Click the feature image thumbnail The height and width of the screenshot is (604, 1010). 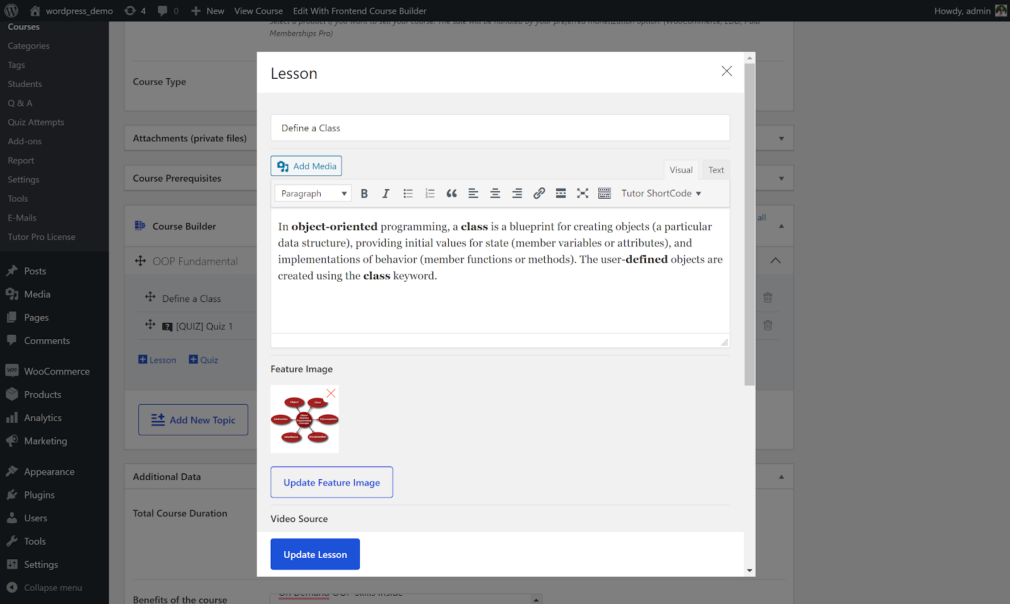point(305,419)
